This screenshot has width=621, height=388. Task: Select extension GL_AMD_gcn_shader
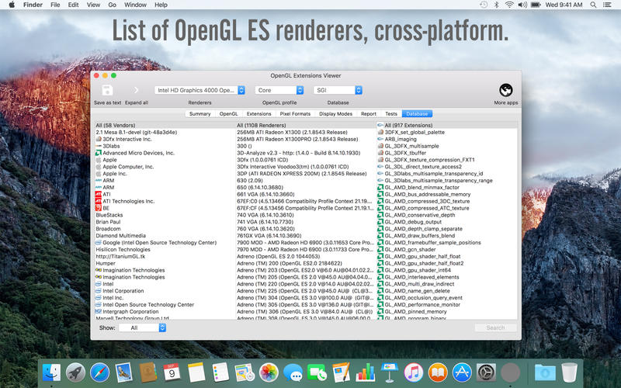pyautogui.click(x=447, y=249)
